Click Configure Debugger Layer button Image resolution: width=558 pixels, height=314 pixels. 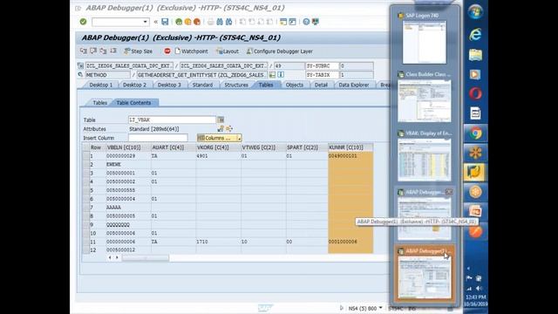click(x=280, y=51)
